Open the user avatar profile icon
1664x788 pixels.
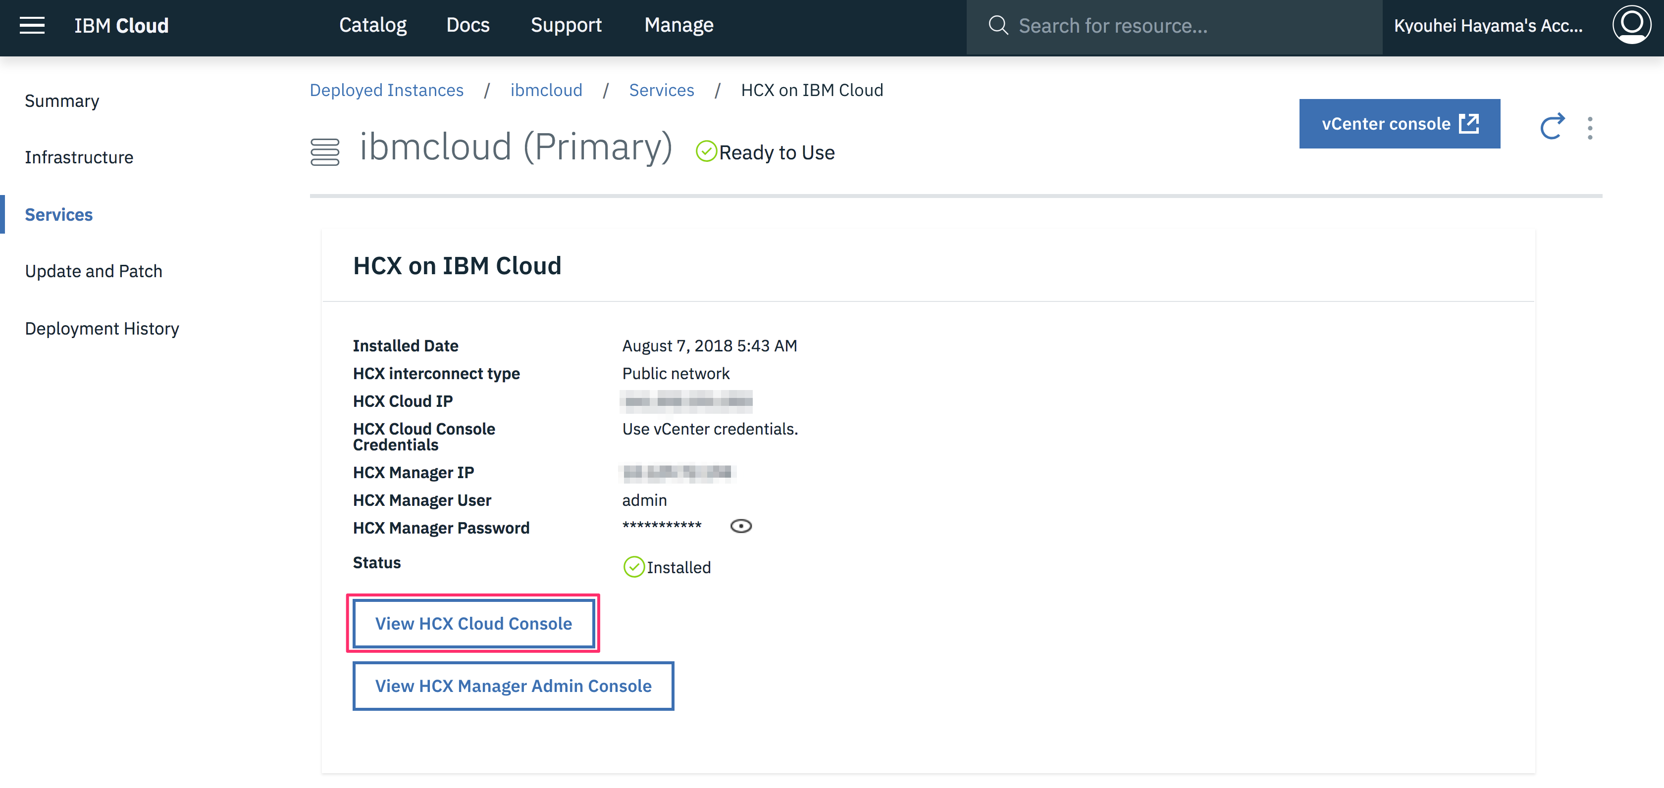click(1632, 25)
